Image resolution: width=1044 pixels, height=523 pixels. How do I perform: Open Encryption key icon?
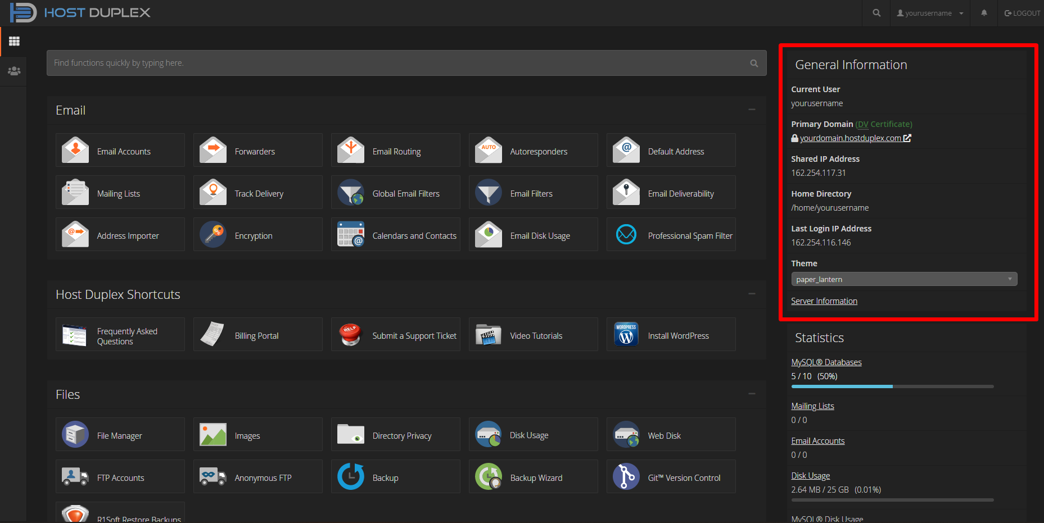point(213,234)
